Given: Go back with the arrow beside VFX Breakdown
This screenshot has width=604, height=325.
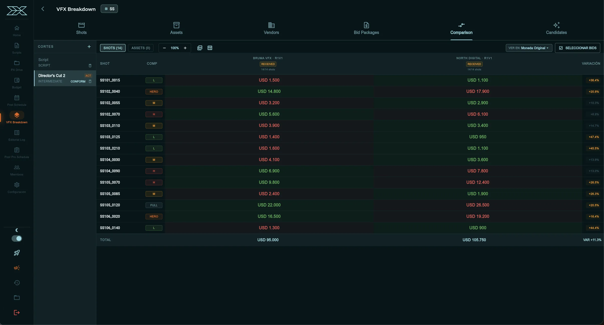Looking at the screenshot, I should (43, 9).
